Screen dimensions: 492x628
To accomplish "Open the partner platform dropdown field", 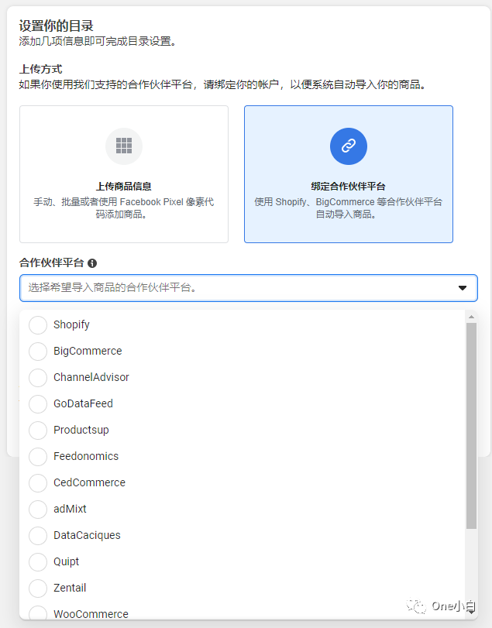I will click(249, 288).
